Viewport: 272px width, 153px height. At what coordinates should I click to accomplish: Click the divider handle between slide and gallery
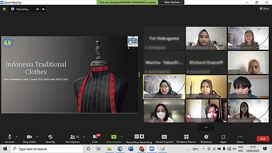[x=139, y=75]
